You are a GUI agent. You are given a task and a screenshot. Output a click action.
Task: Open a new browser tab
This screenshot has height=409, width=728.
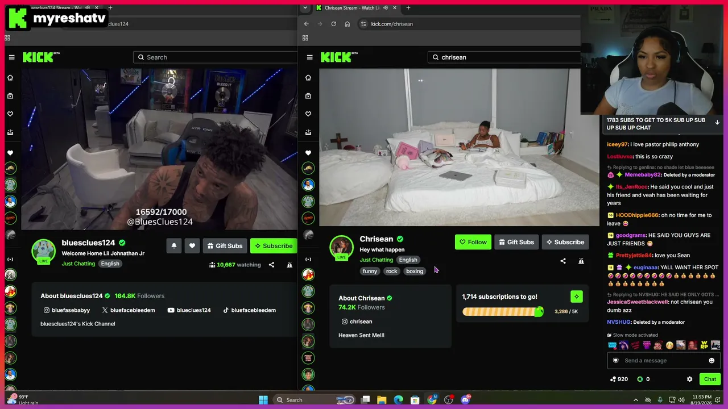(408, 7)
